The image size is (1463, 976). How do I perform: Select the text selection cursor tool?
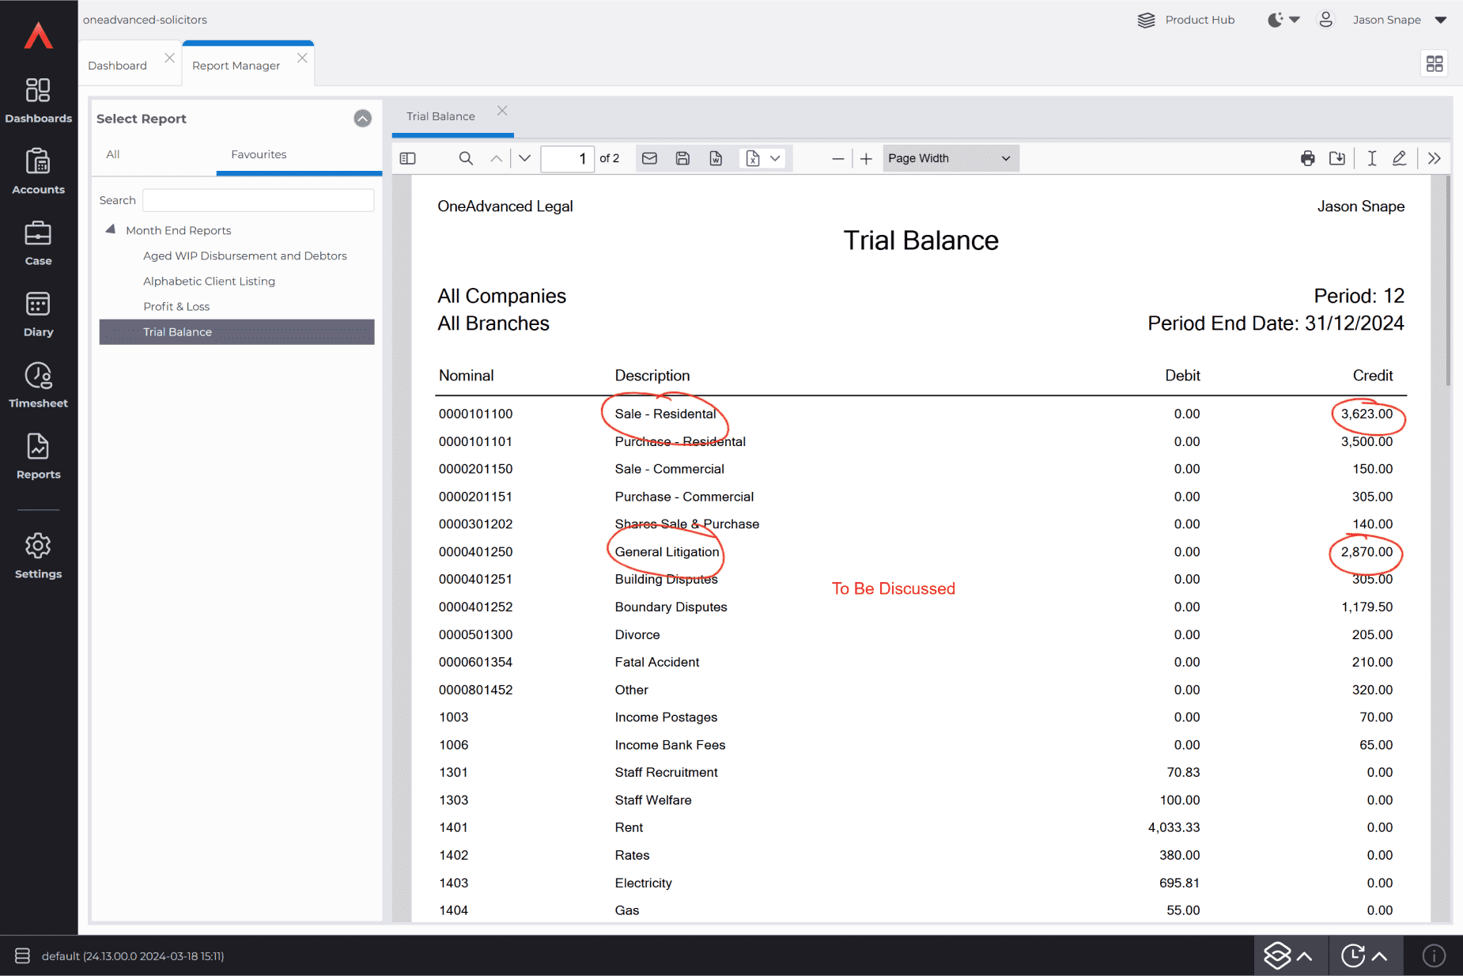tap(1372, 158)
